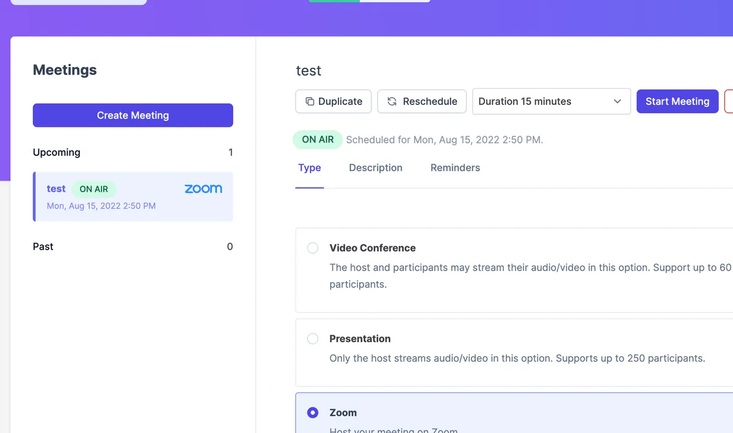Select the Zoom meeting type radio button

pos(313,413)
